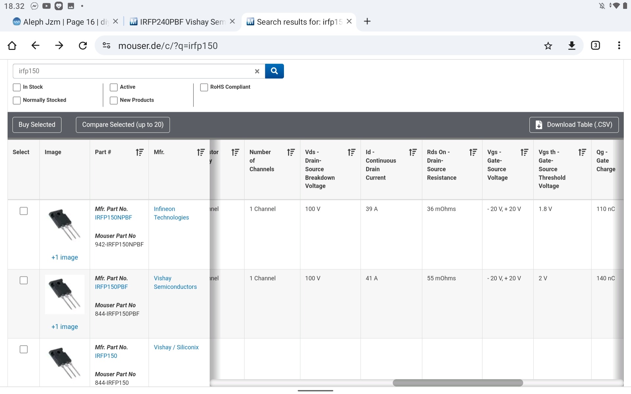Select the Vishay / Siliconix IRFP150 row checkbox
This screenshot has height=394, width=631.
(24, 349)
